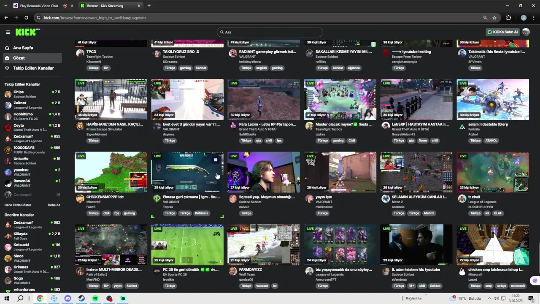Open Lydrra channel avatar icon
The image size is (540, 304).
(309, 126)
